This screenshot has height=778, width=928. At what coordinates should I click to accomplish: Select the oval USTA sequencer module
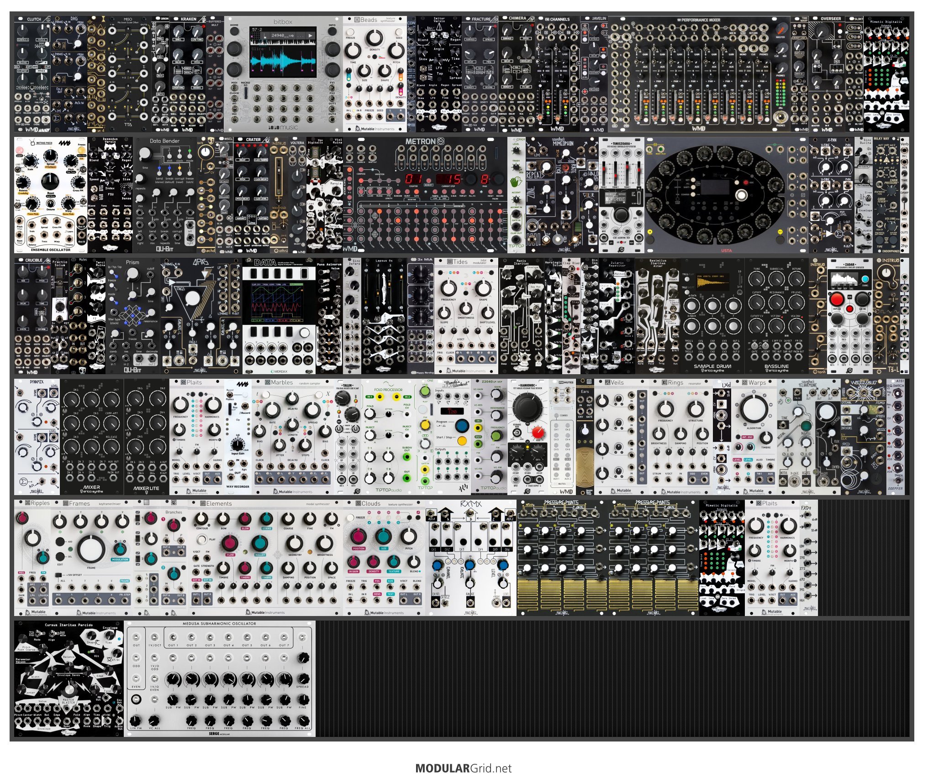pos(727,195)
